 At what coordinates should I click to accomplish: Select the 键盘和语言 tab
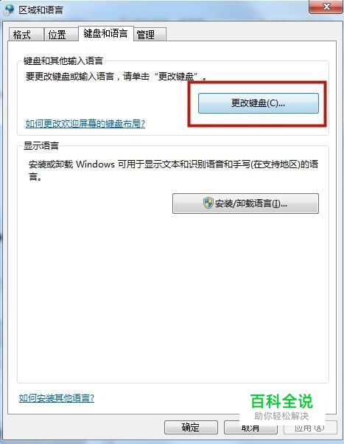105,34
